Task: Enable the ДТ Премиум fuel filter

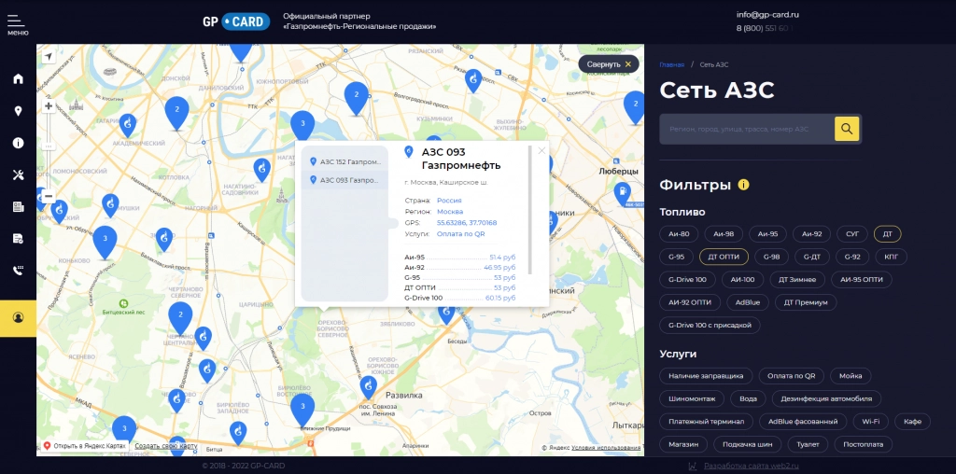Action: [806, 301]
